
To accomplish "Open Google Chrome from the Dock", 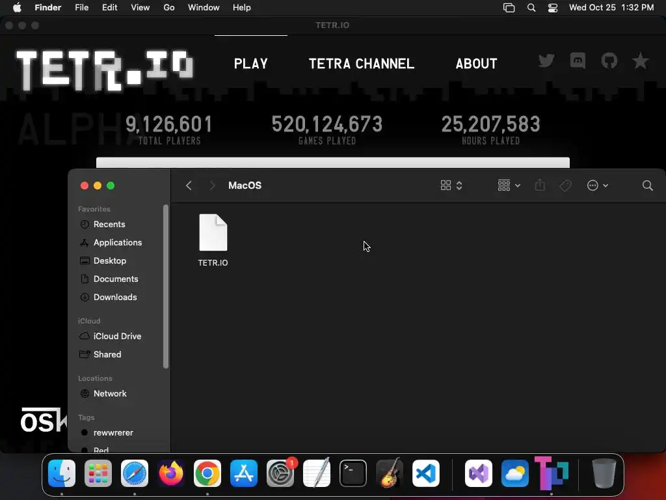I will [x=207, y=473].
